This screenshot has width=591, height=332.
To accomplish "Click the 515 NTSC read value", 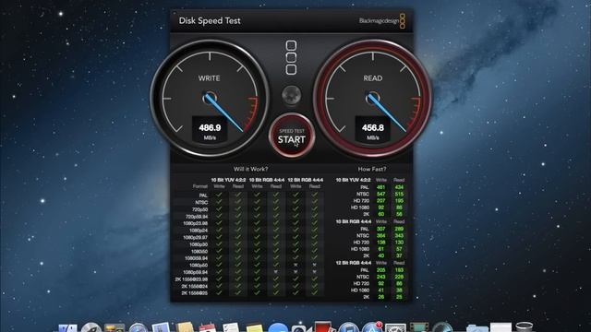I will point(399,195).
